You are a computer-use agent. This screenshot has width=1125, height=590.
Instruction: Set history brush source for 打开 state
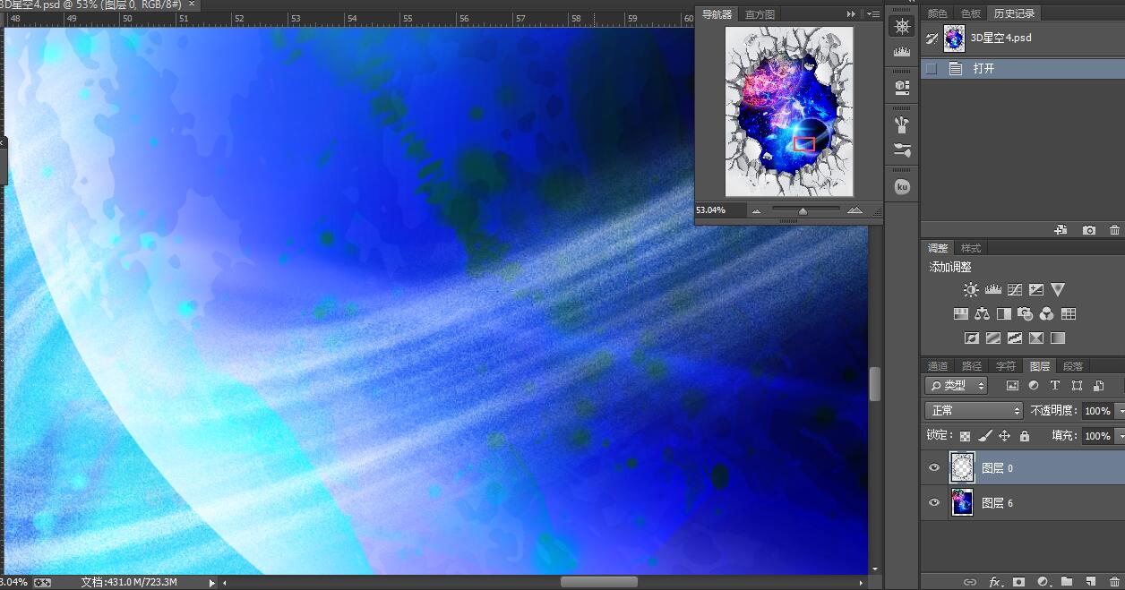(932, 68)
